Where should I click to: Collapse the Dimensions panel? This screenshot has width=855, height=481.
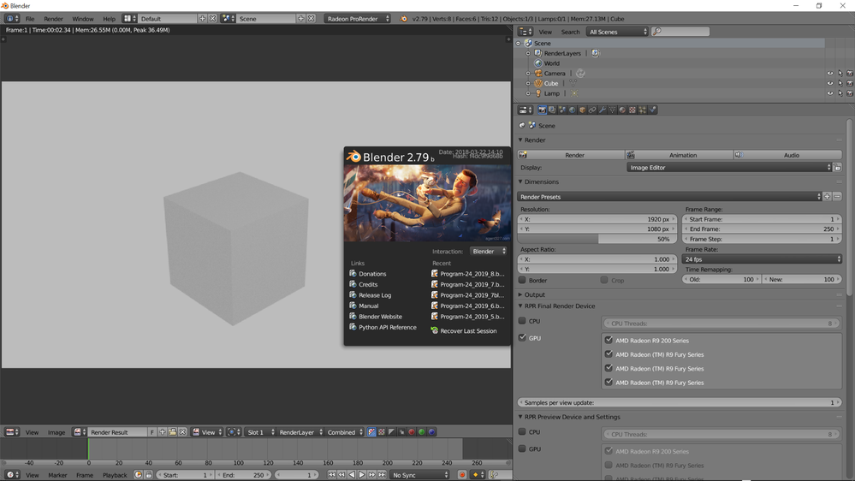(x=520, y=181)
